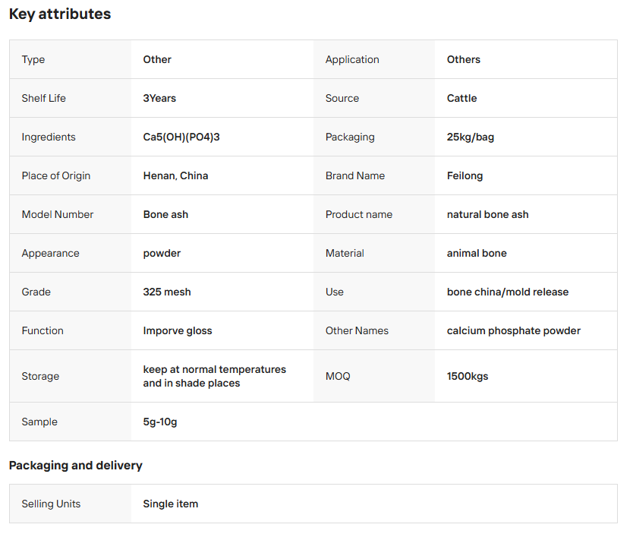Click the Packaging and delivery heading
This screenshot has width=633, height=537.
pyautogui.click(x=76, y=465)
